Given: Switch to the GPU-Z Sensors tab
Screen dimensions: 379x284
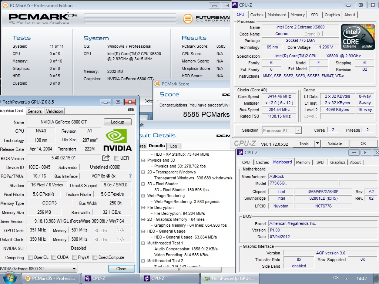Looking at the screenshot, I should (34, 111).
